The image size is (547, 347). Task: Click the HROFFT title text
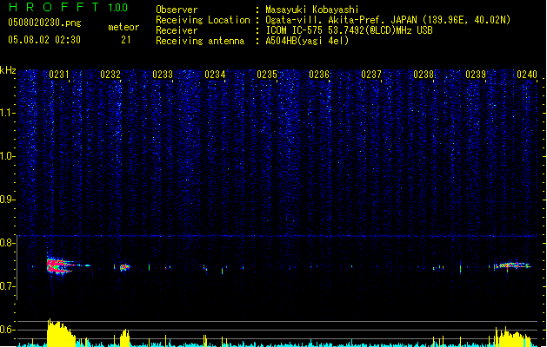pos(54,7)
